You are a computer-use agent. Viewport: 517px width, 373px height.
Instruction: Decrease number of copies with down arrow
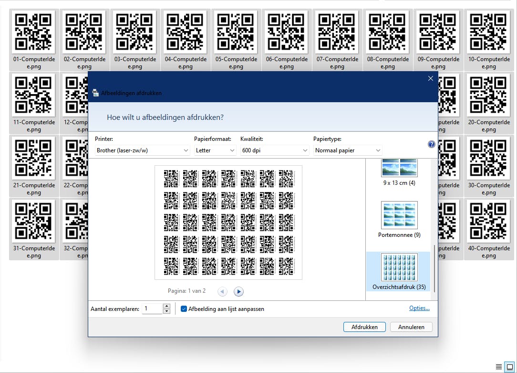click(166, 311)
